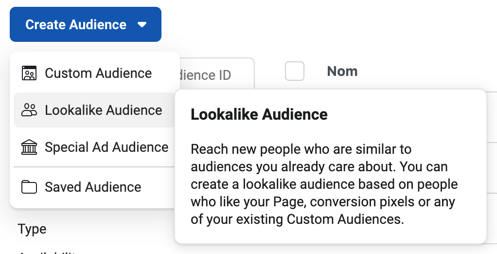Click the Special Ad Audience building icon
Image resolution: width=497 pixels, height=254 pixels.
29,147
